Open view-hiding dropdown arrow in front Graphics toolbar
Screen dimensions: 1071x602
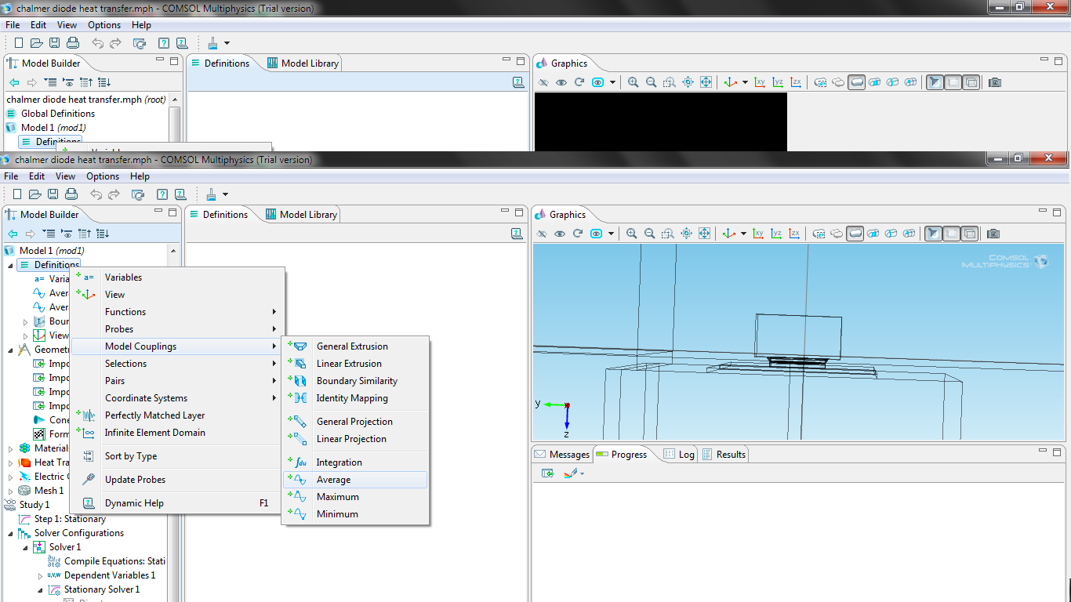tap(611, 234)
